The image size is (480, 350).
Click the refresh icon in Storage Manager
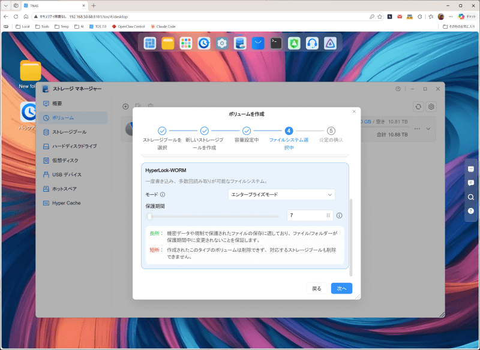pos(418,107)
